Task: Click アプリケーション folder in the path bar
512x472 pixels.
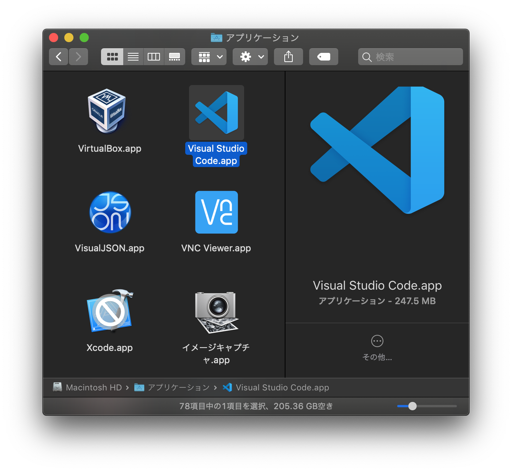Action: 172,387
